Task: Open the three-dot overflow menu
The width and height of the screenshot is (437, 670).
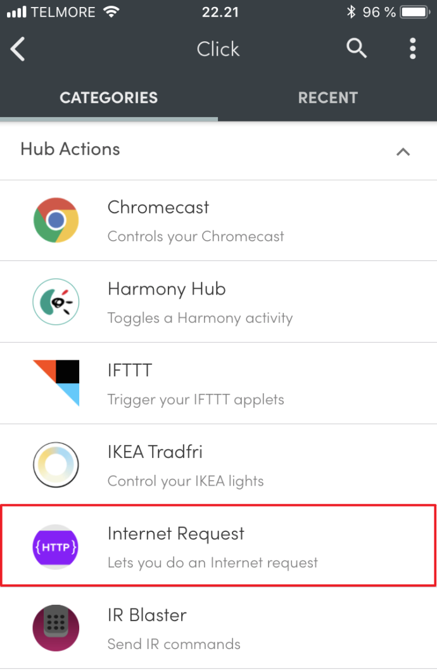Action: pos(413,49)
